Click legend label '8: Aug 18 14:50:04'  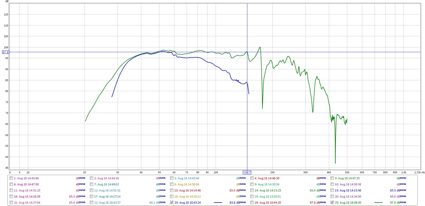[187, 184]
